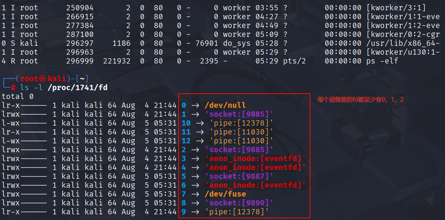This screenshot has height=220, width=445.
Task: Click the PID 250904 in the first row
Action: [x=80, y=8]
